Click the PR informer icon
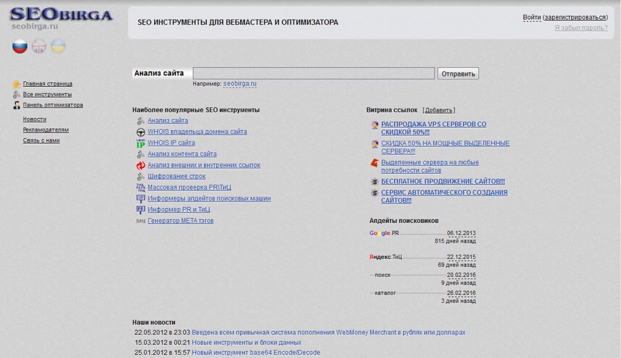This screenshot has height=358, width=621. tap(140, 210)
